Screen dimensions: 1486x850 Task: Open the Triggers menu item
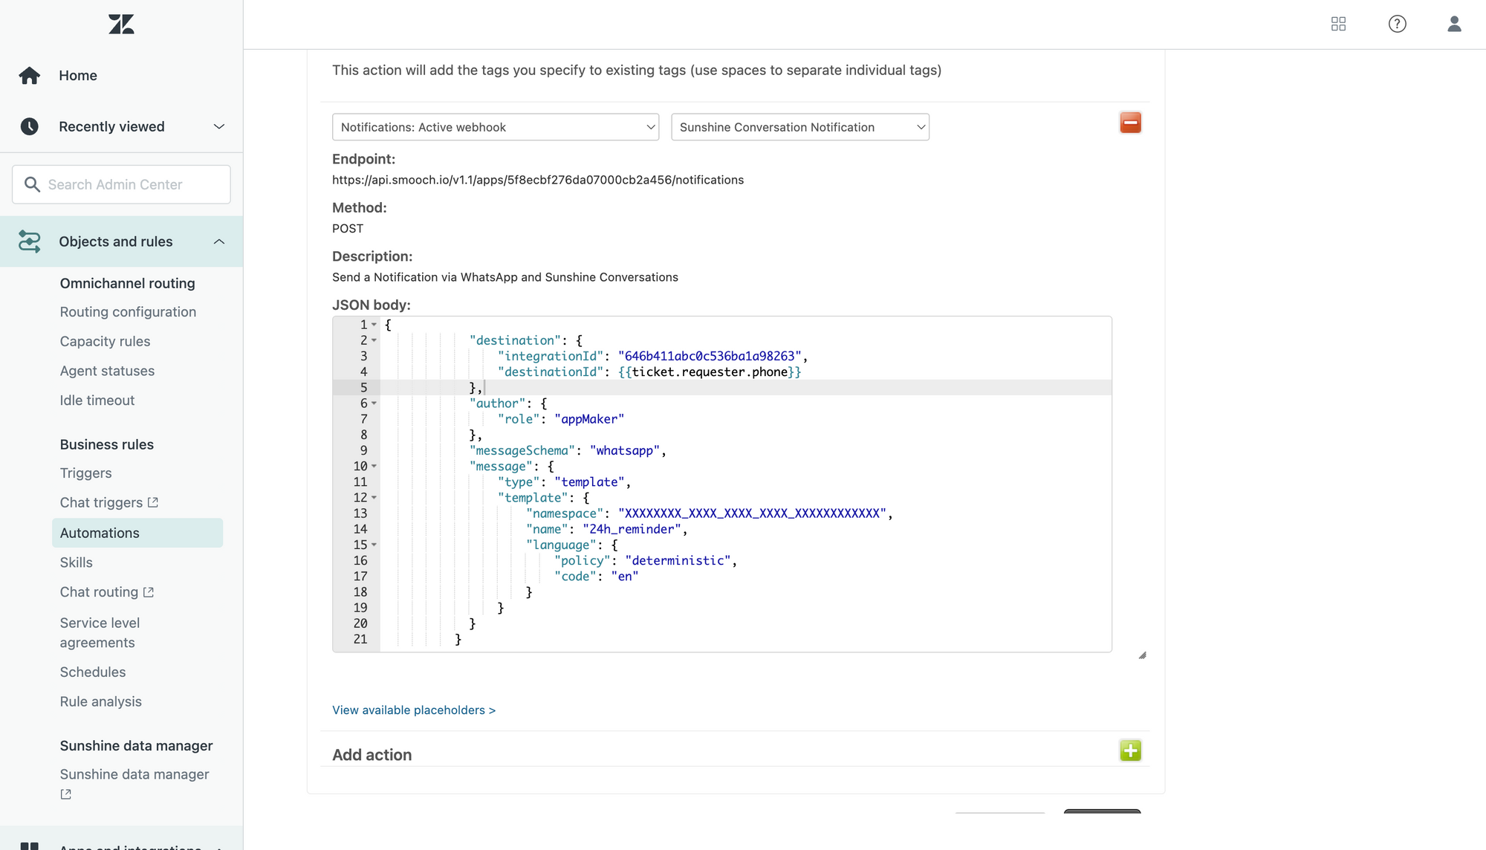click(x=85, y=473)
